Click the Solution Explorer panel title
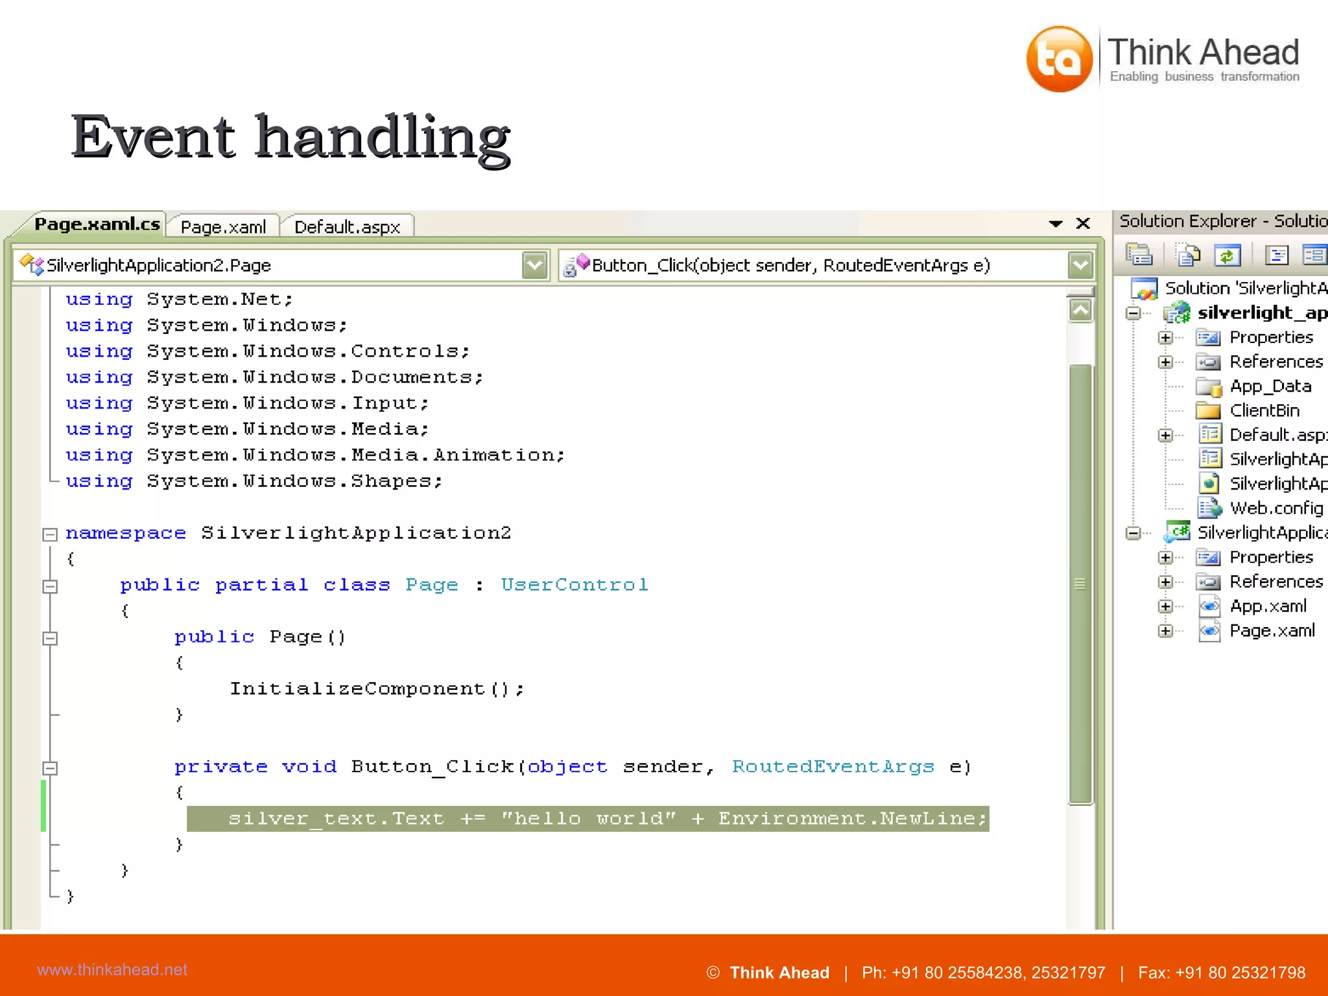 (1223, 221)
